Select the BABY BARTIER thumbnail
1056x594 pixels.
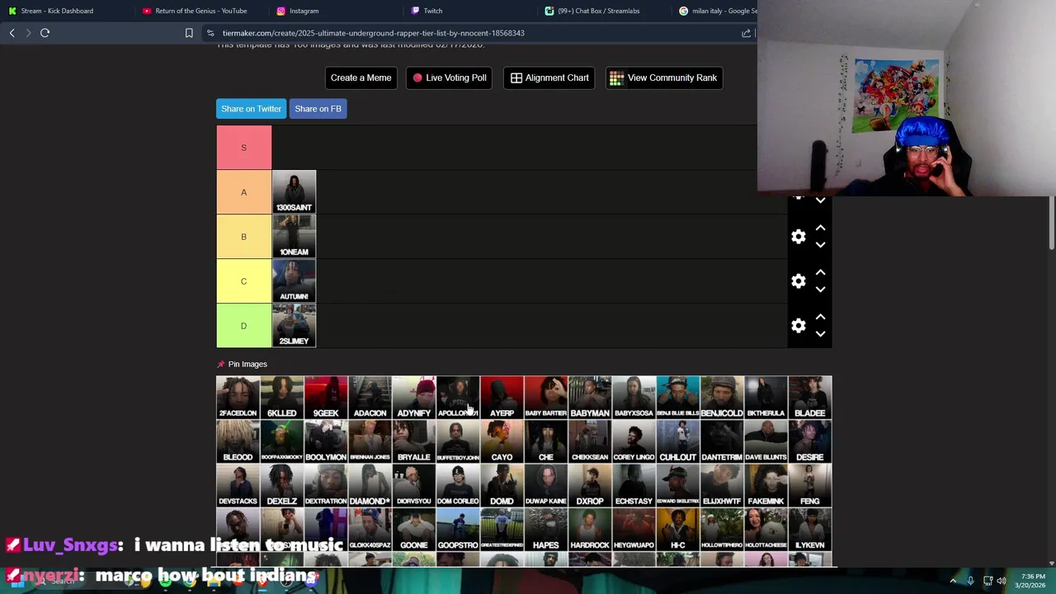pos(546,398)
